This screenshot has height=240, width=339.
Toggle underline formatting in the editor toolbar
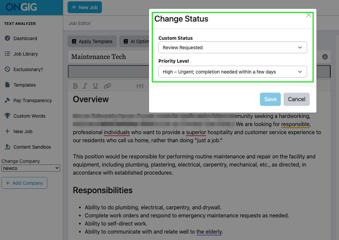96,86
